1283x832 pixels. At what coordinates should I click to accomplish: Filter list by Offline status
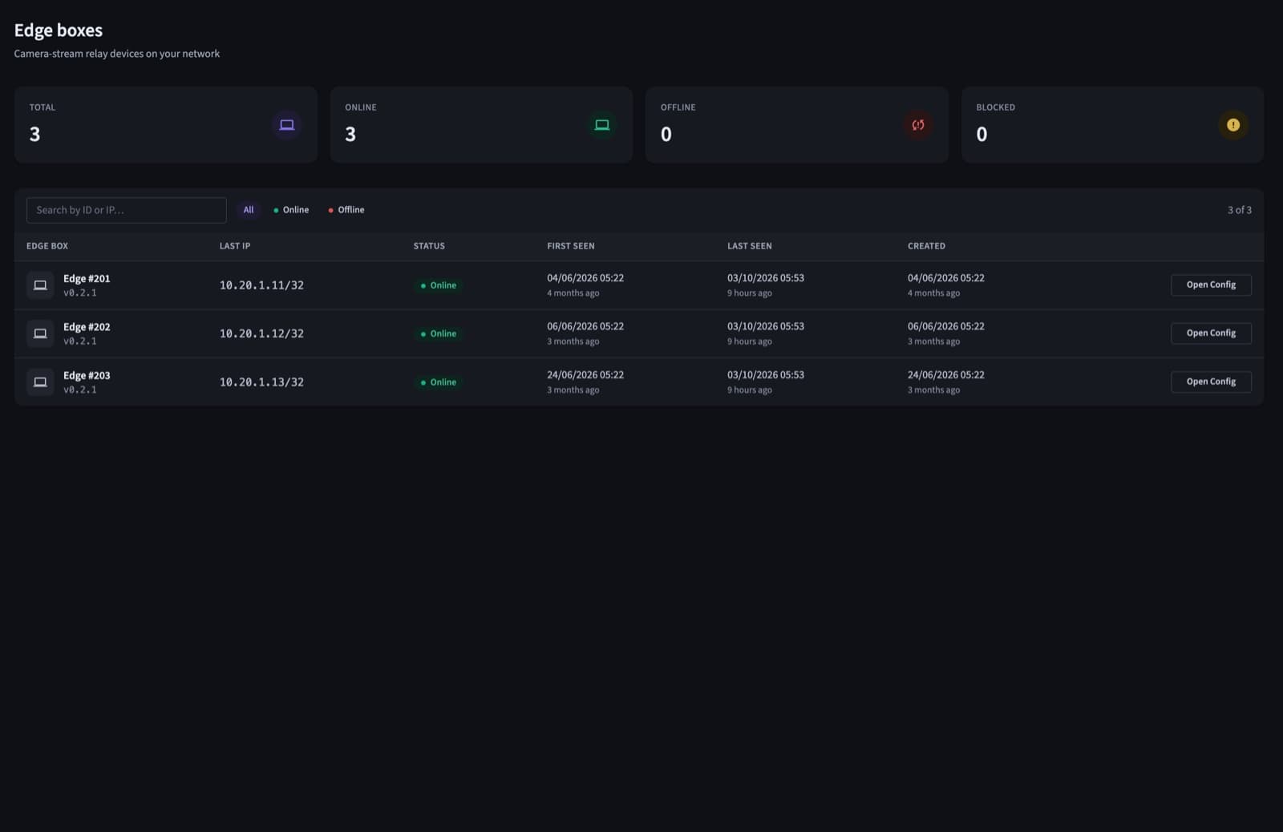click(346, 210)
